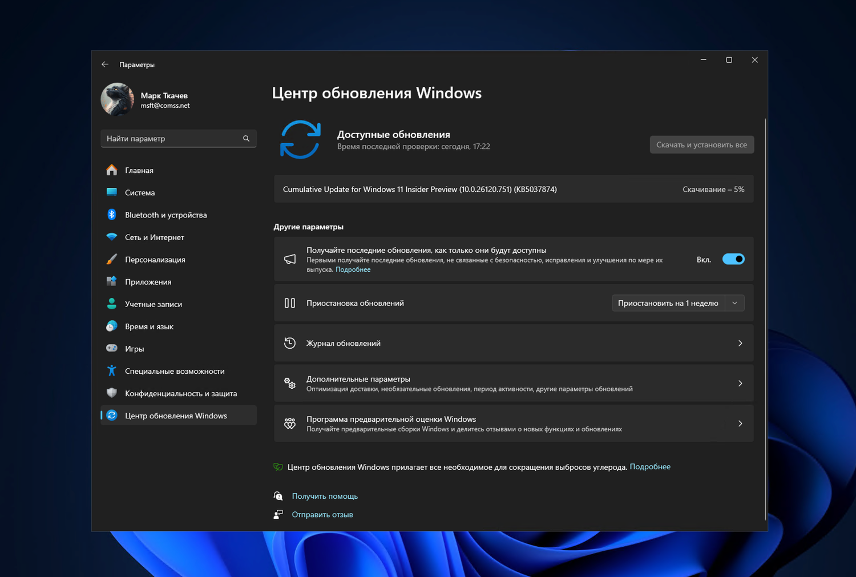Click the Главная home icon
This screenshot has height=577, width=856.
(x=112, y=170)
